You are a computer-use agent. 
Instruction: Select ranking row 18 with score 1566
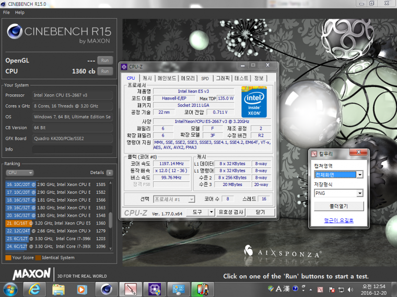(x=55, y=200)
